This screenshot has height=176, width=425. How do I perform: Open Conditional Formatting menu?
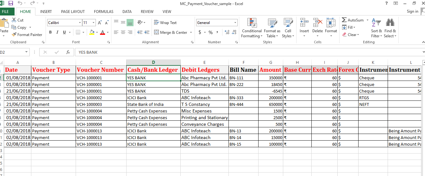[x=252, y=28]
